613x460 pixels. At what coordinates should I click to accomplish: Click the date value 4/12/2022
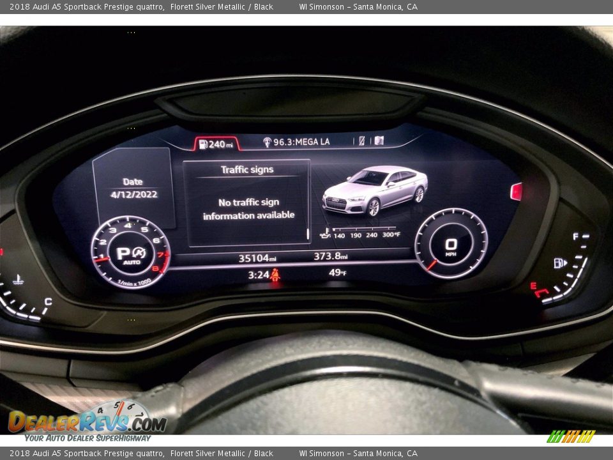pos(133,194)
